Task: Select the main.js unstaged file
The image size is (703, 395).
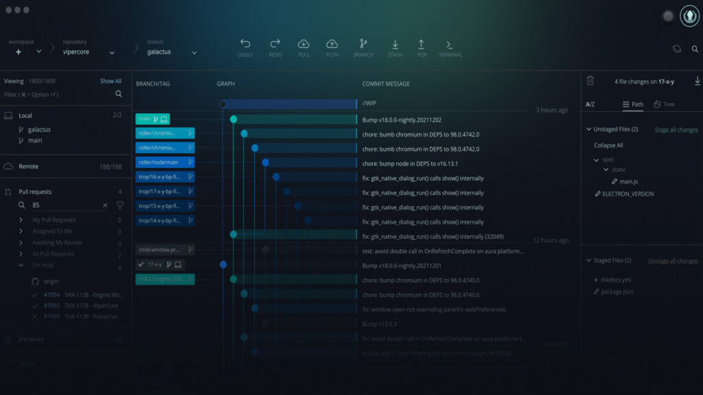Action: 629,181
